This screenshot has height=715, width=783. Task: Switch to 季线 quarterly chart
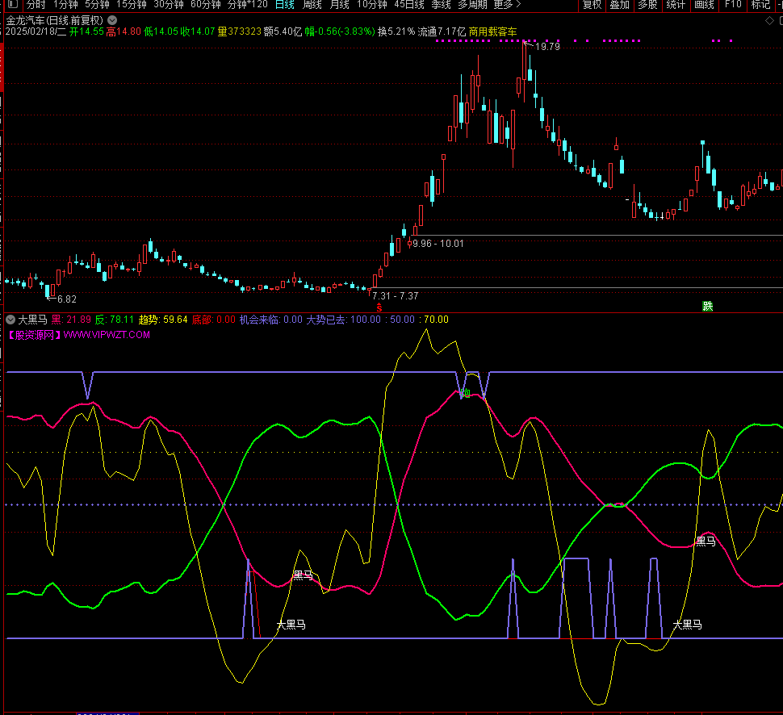pos(441,5)
